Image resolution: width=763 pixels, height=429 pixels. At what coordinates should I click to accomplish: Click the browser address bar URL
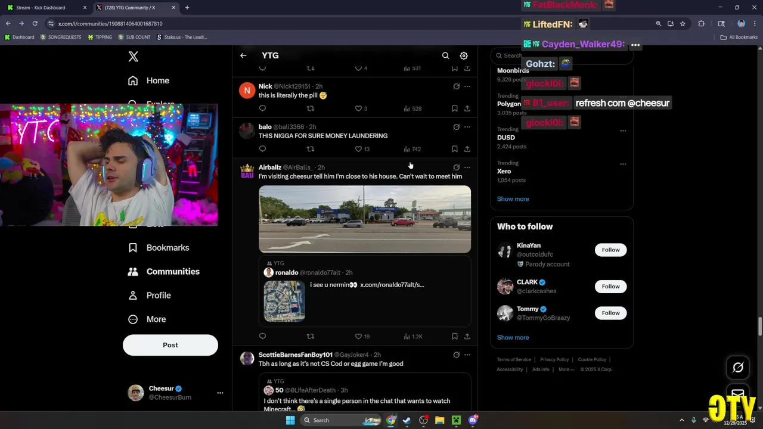click(110, 24)
